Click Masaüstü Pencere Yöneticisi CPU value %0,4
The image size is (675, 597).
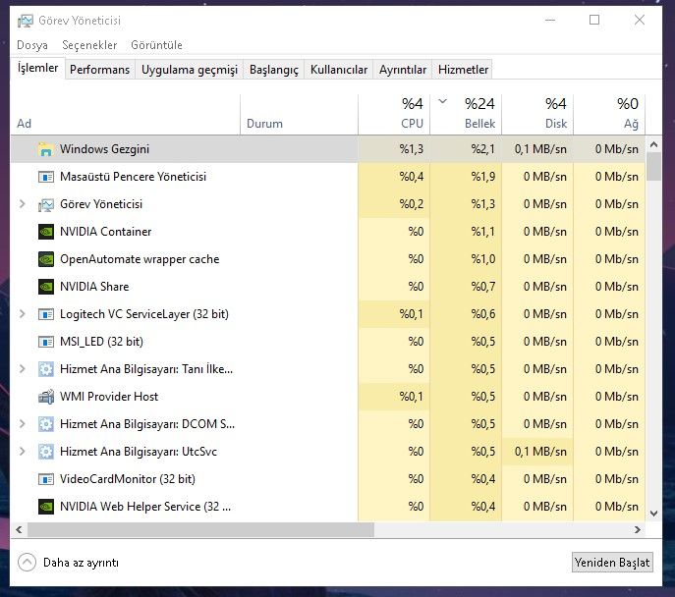click(x=411, y=177)
